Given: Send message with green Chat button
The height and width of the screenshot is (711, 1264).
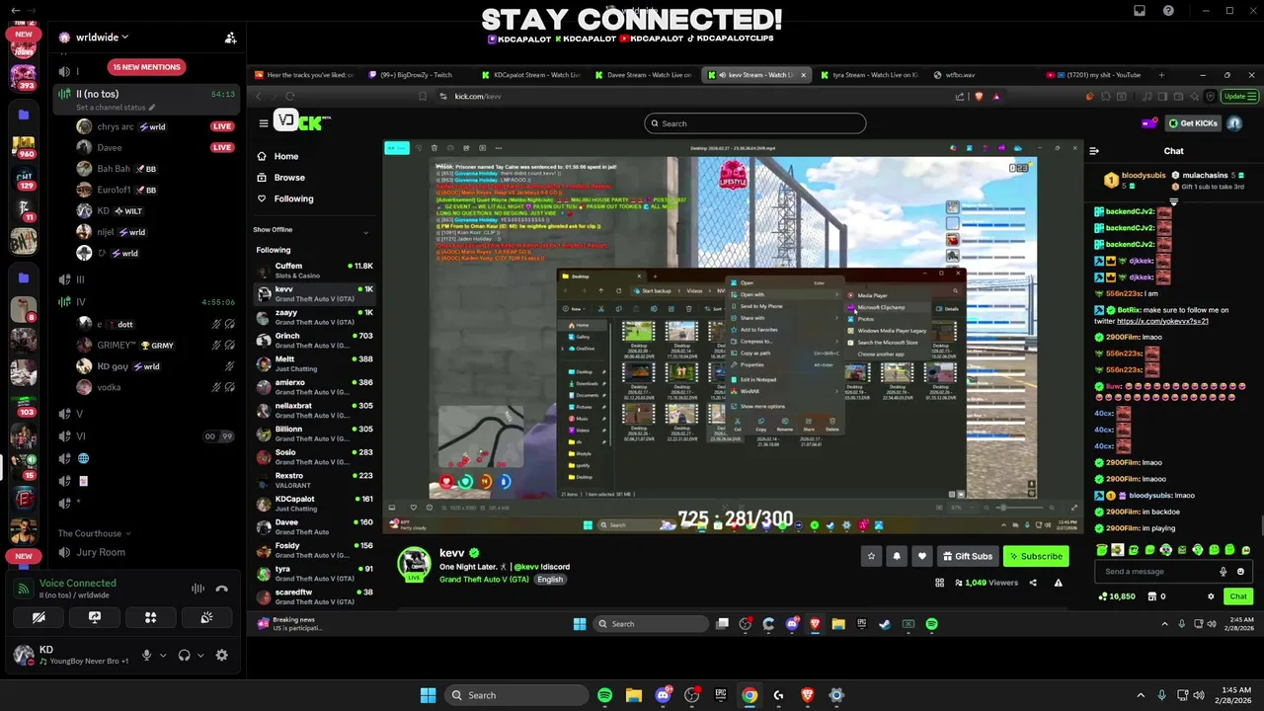Looking at the screenshot, I should (x=1238, y=596).
